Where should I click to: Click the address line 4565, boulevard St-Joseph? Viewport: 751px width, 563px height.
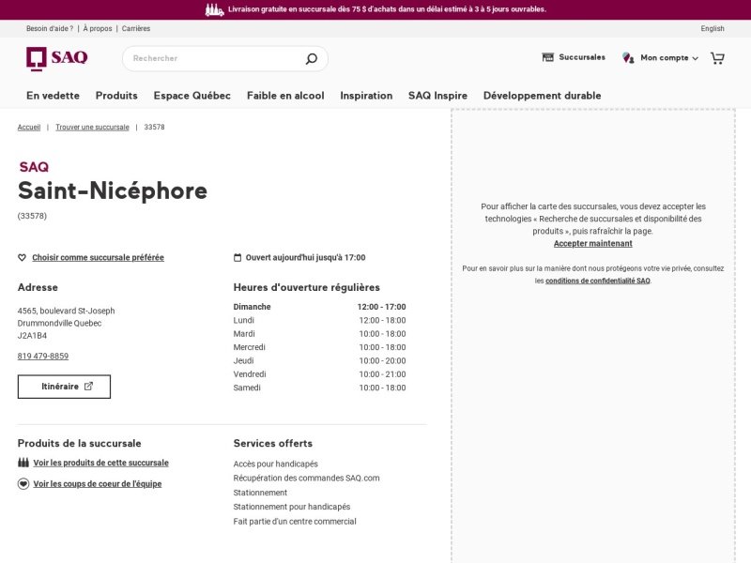[66, 311]
